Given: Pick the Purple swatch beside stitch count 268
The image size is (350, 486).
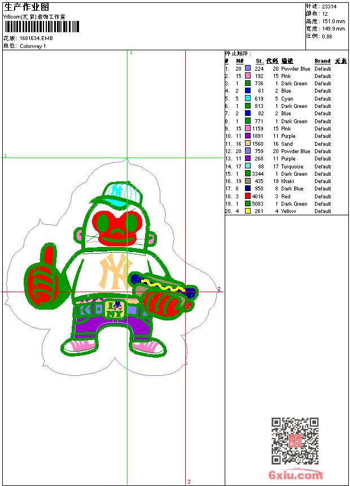Looking at the screenshot, I should (248, 158).
